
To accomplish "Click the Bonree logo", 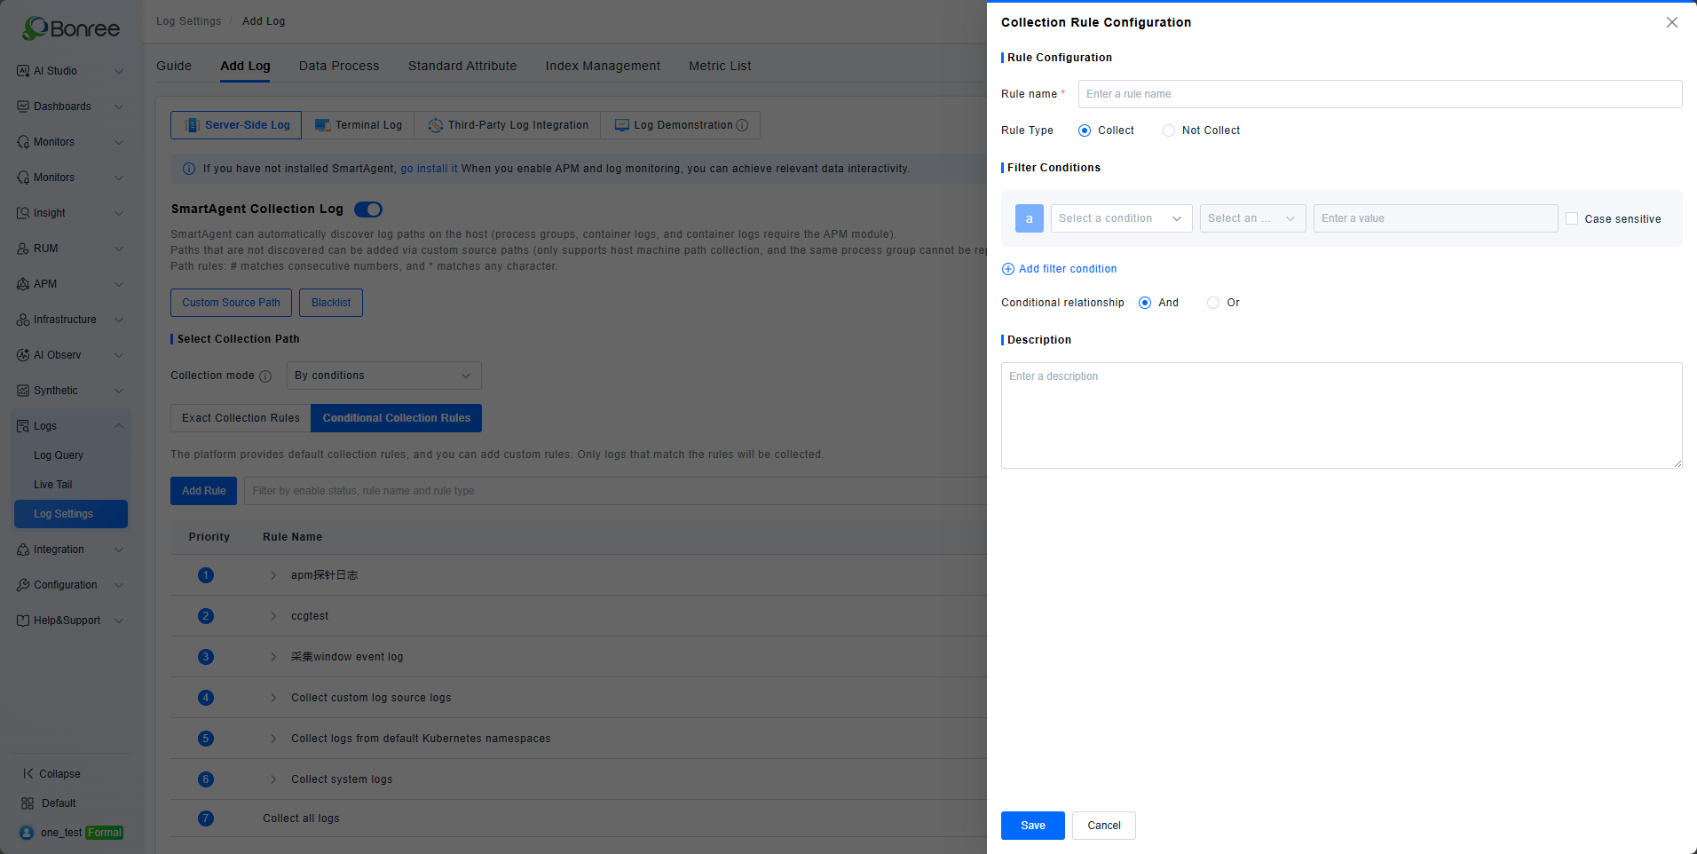I will click(x=71, y=28).
